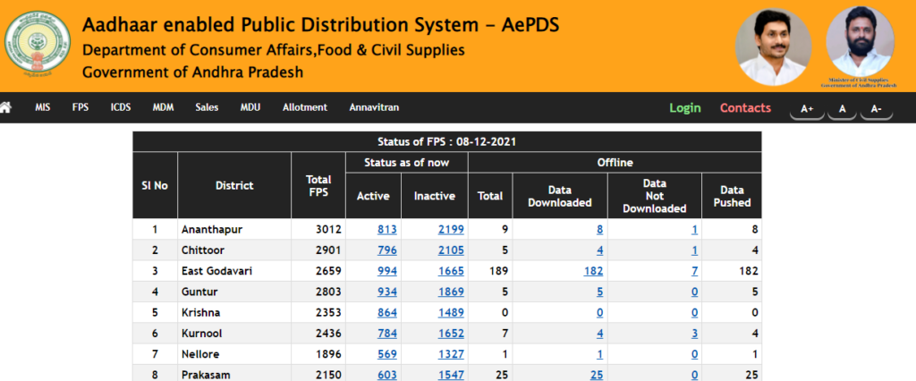This screenshot has width=916, height=381.
Task: Open Kurnool data not downloaded count 3
Action: coord(694,334)
